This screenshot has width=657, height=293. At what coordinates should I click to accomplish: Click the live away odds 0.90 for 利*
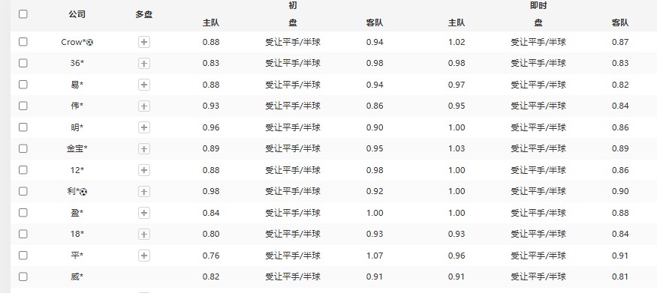point(620,191)
